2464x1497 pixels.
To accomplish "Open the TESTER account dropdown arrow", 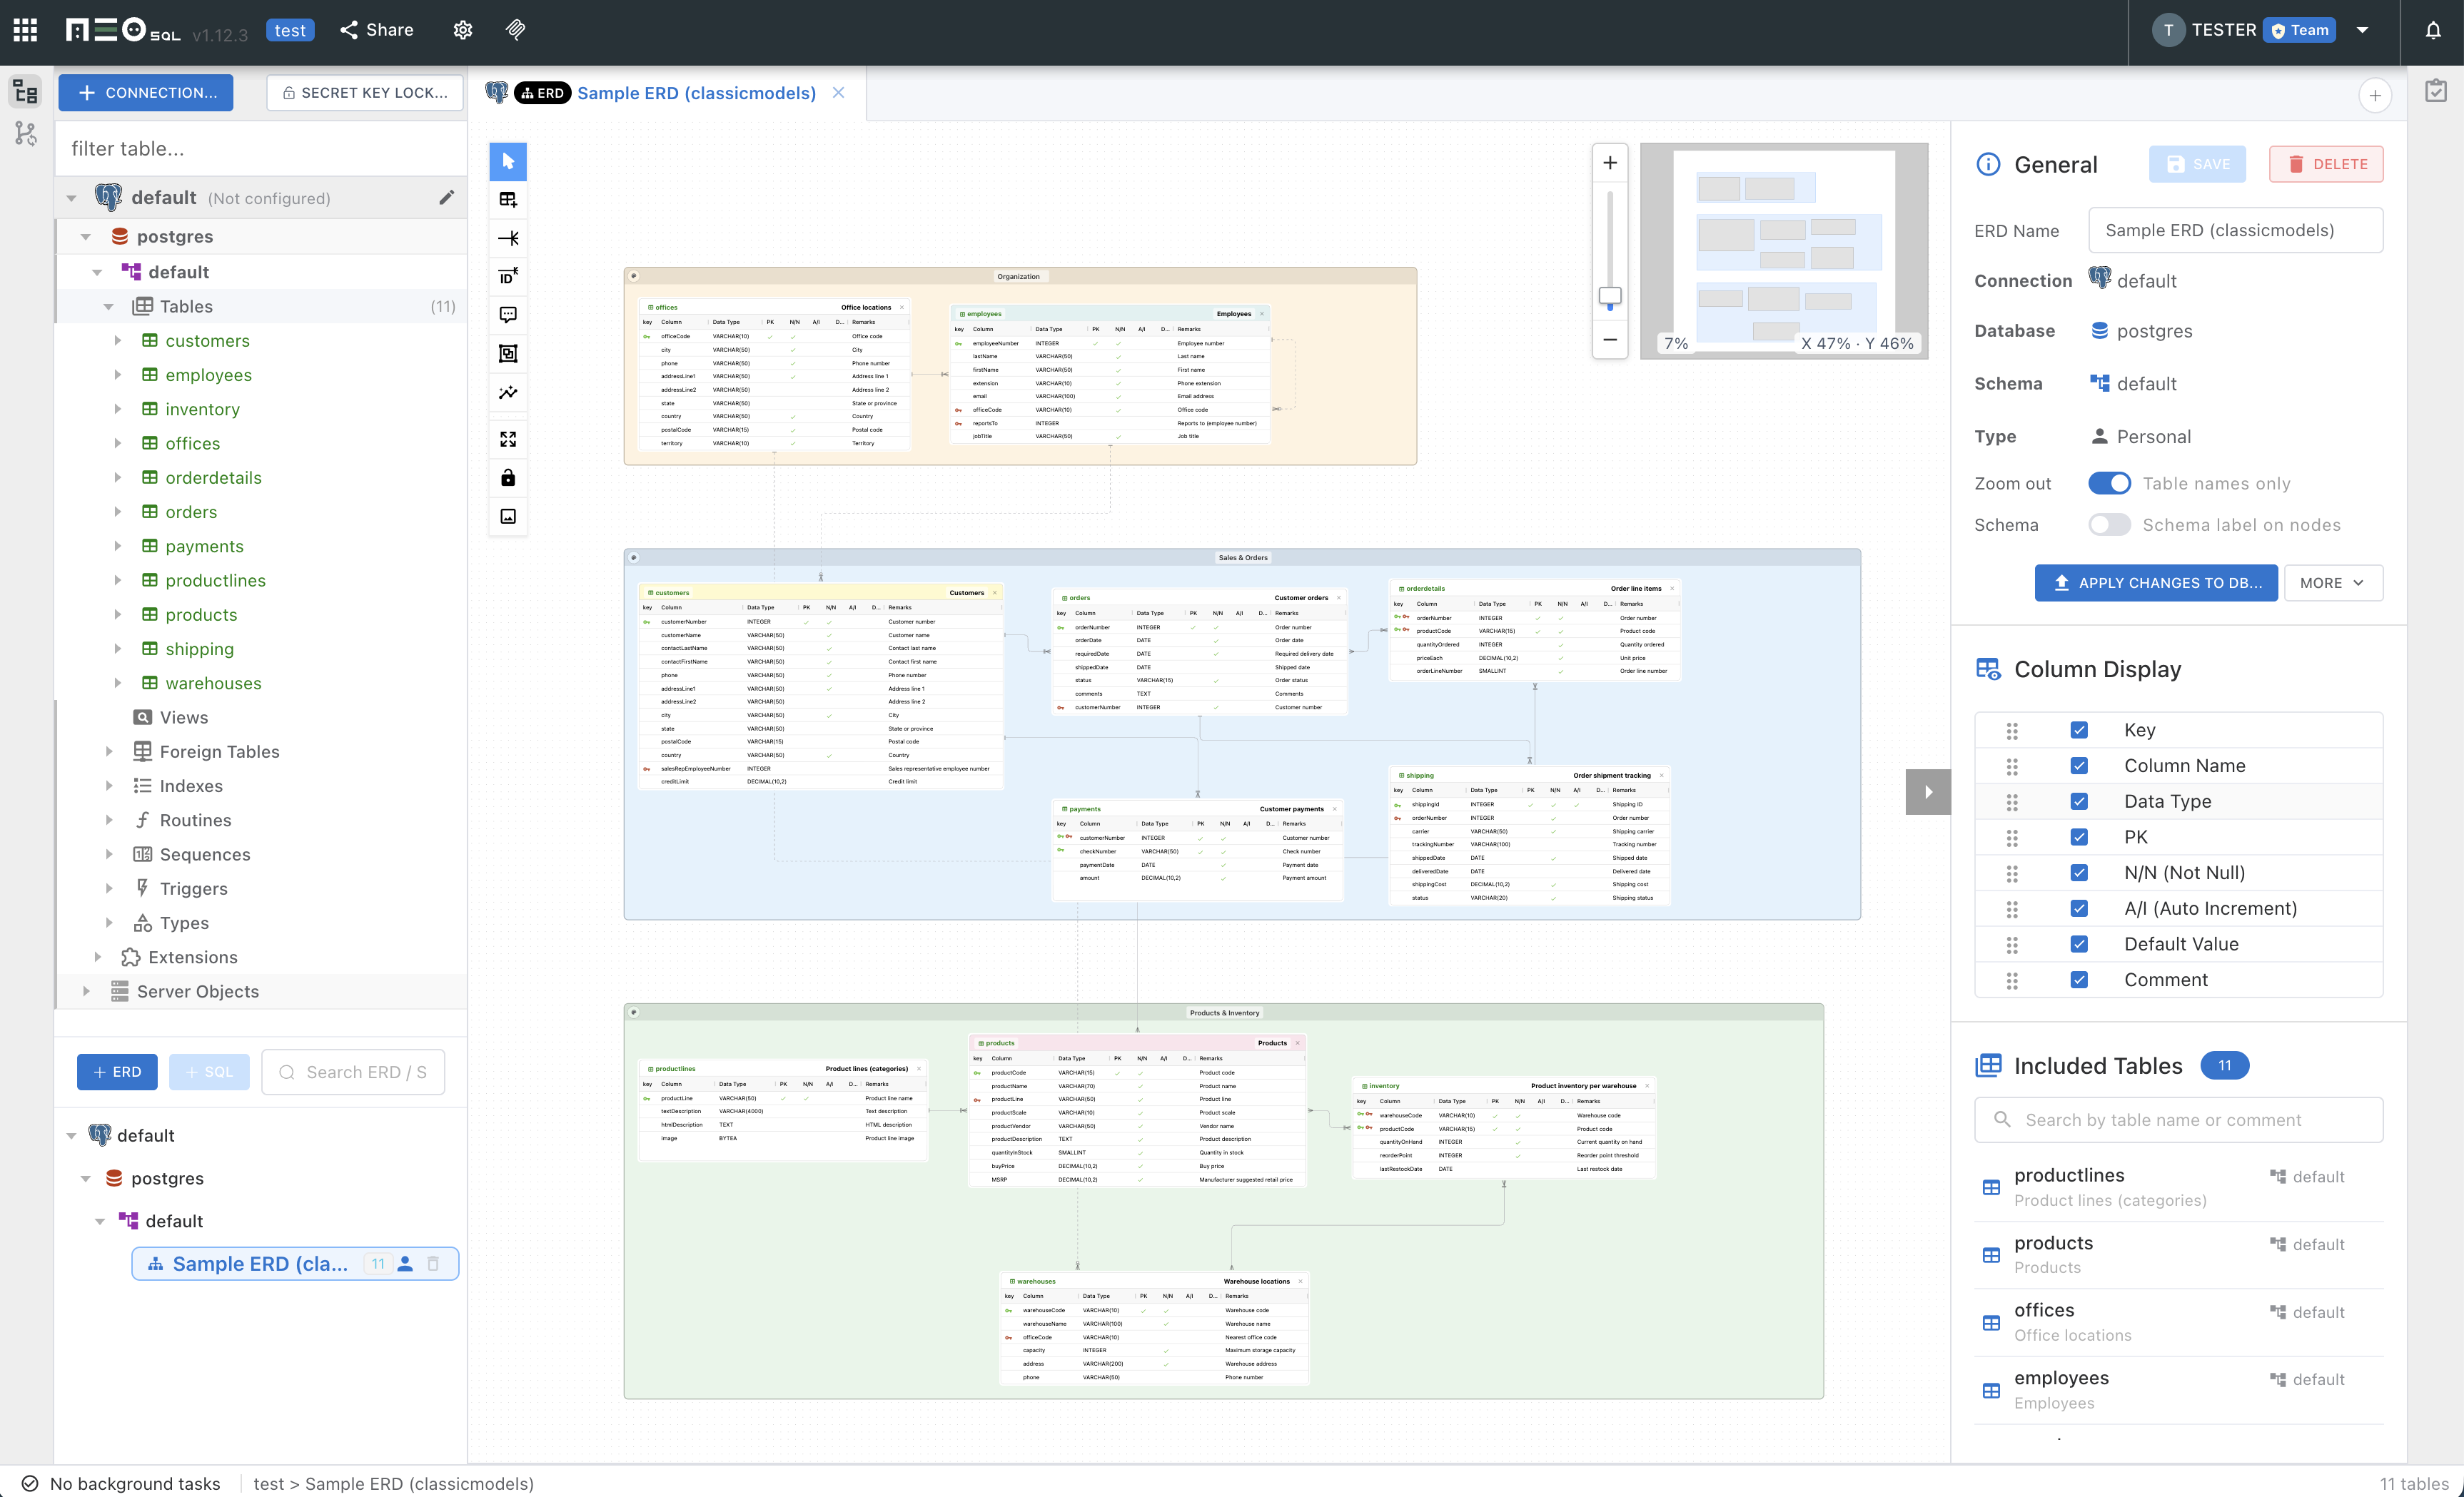I will pos(2362,30).
